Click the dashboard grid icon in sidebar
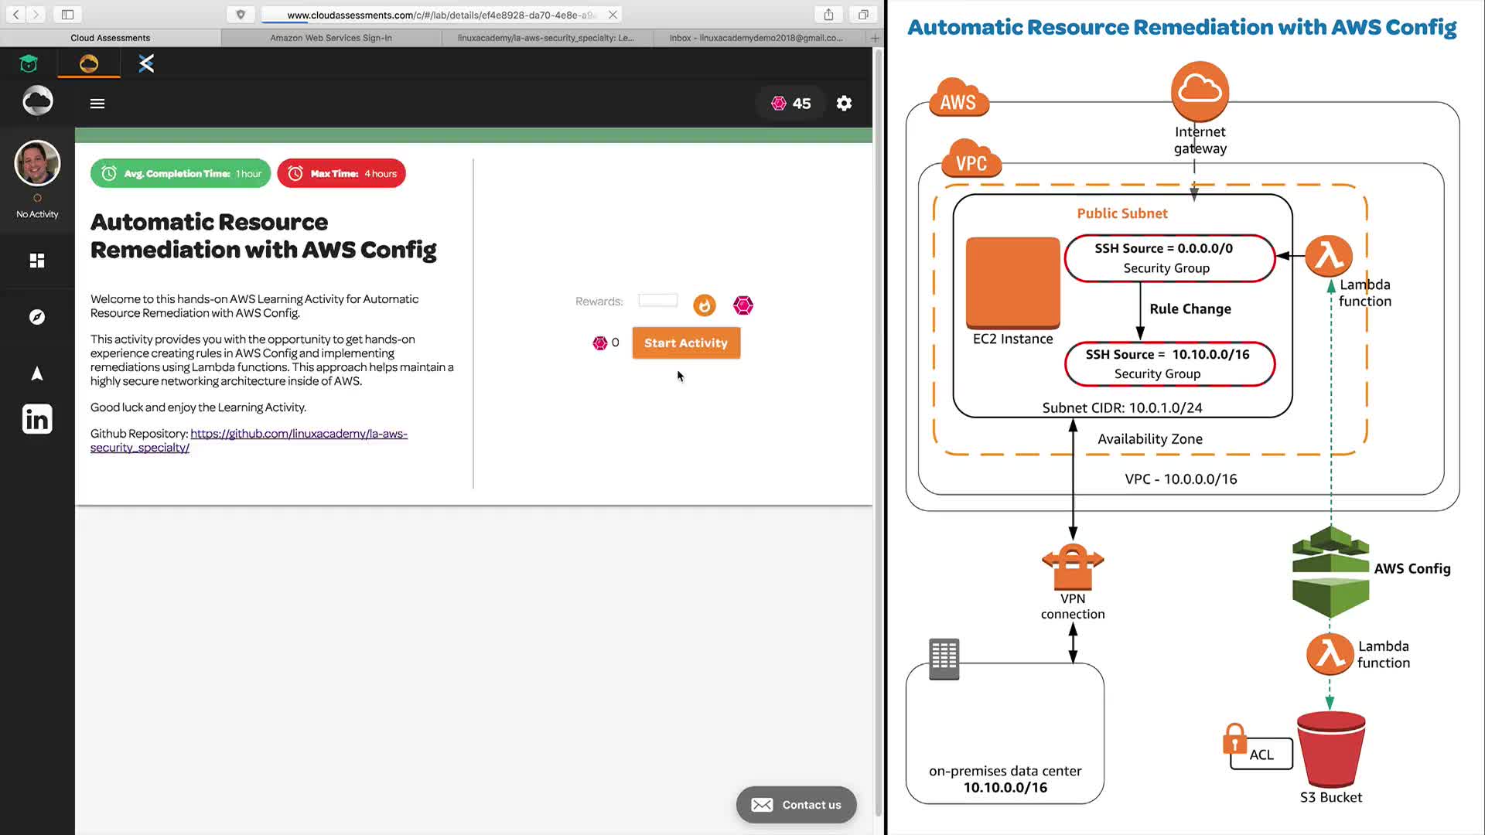 pyautogui.click(x=37, y=261)
